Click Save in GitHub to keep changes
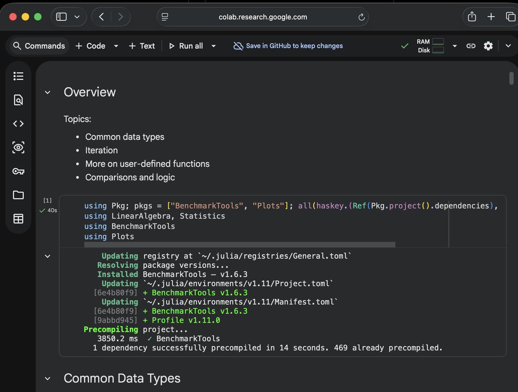Image resolution: width=518 pixels, height=392 pixels. pos(288,46)
